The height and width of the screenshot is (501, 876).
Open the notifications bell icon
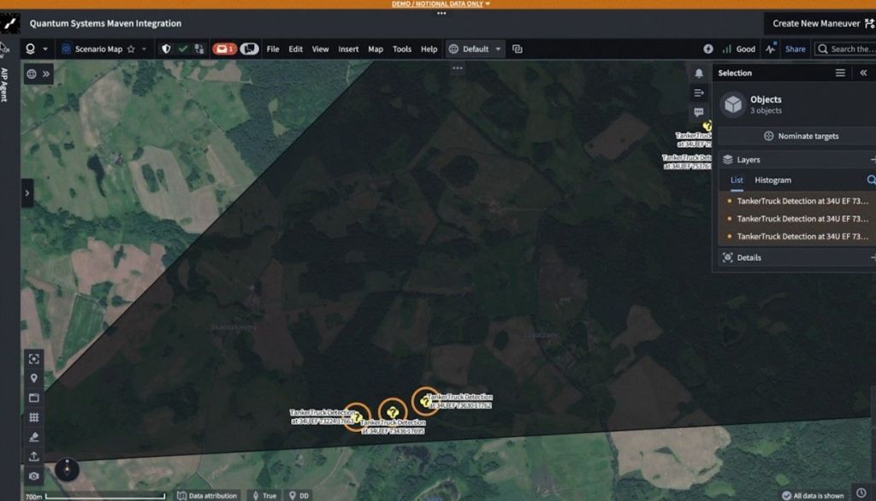699,74
